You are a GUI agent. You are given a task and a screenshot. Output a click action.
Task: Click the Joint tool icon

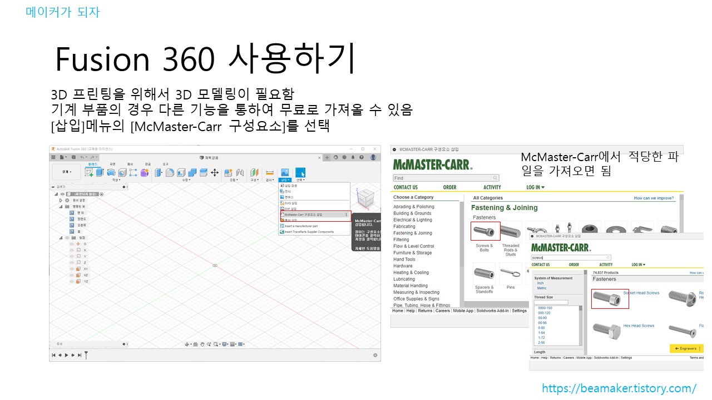point(240,172)
